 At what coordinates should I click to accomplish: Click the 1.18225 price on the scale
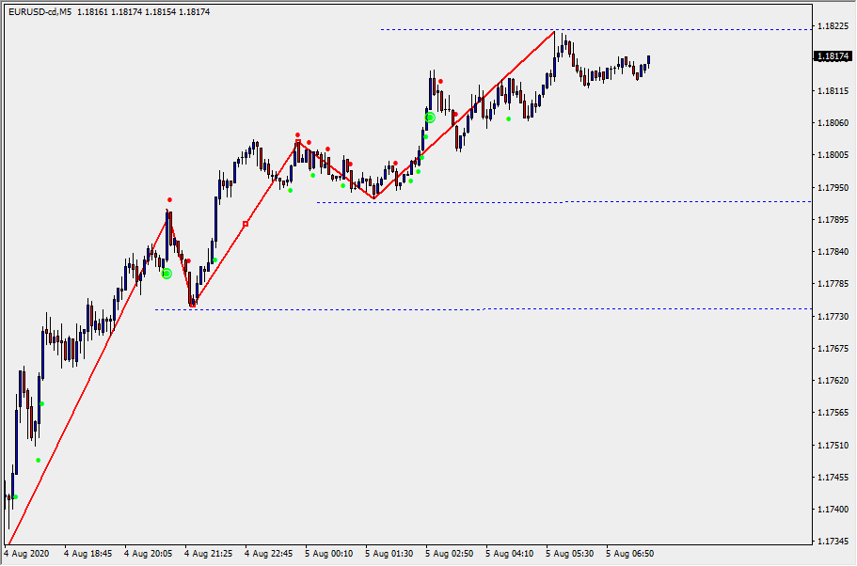pyautogui.click(x=832, y=26)
